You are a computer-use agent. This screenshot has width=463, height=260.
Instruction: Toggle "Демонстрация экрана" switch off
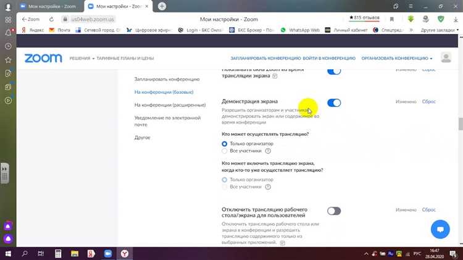[334, 103]
